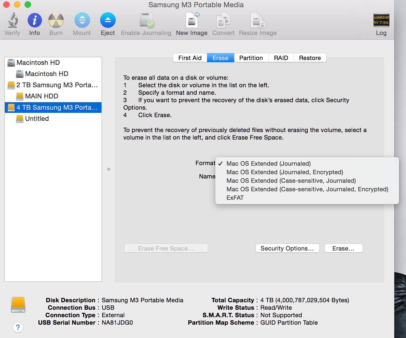
Task: Select the Macintosh HD volume
Action: coord(53,74)
